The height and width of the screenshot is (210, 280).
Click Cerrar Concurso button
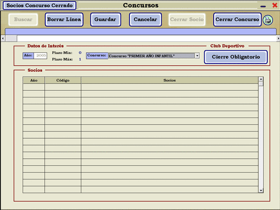click(x=237, y=19)
